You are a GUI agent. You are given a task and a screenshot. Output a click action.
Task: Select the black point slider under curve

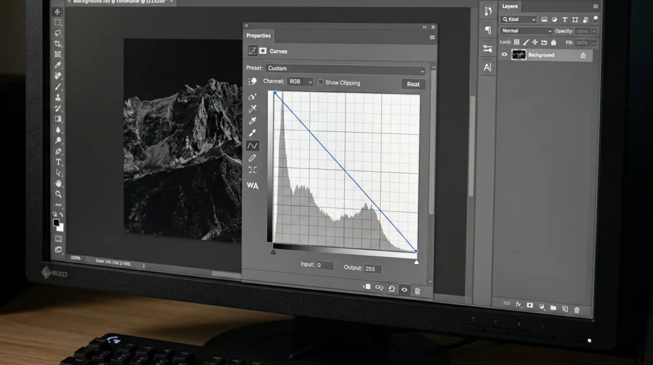273,251
